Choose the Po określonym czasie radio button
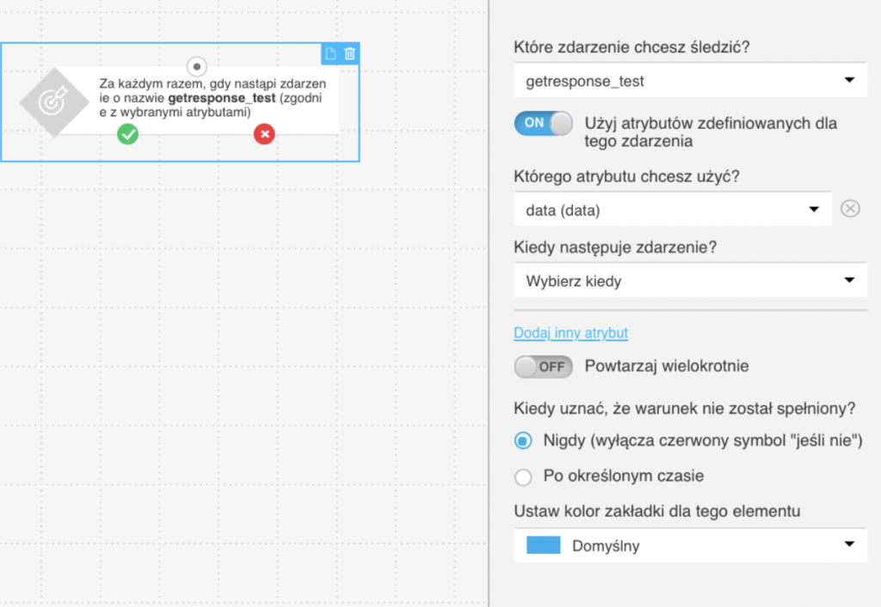 [x=523, y=477]
